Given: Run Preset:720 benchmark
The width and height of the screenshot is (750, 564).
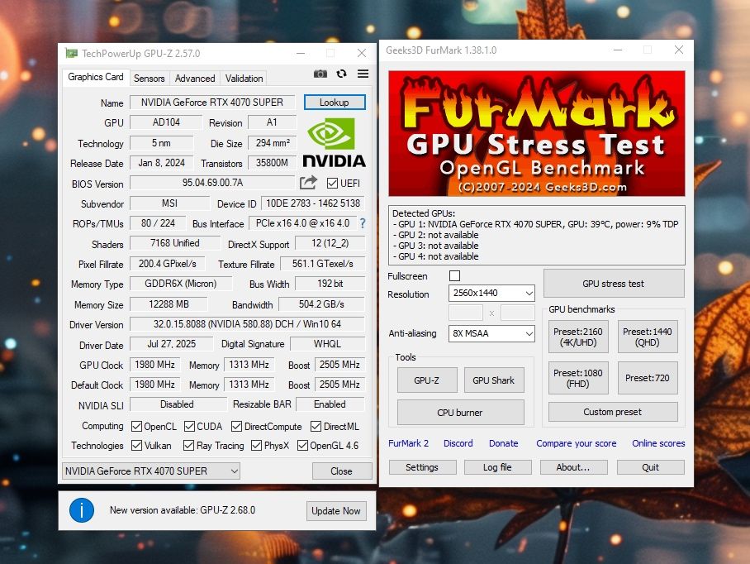Looking at the screenshot, I should (648, 378).
